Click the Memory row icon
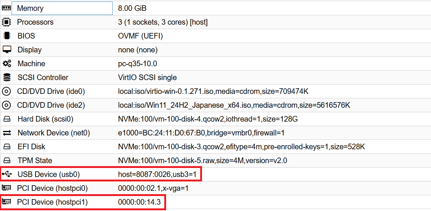 6,8
